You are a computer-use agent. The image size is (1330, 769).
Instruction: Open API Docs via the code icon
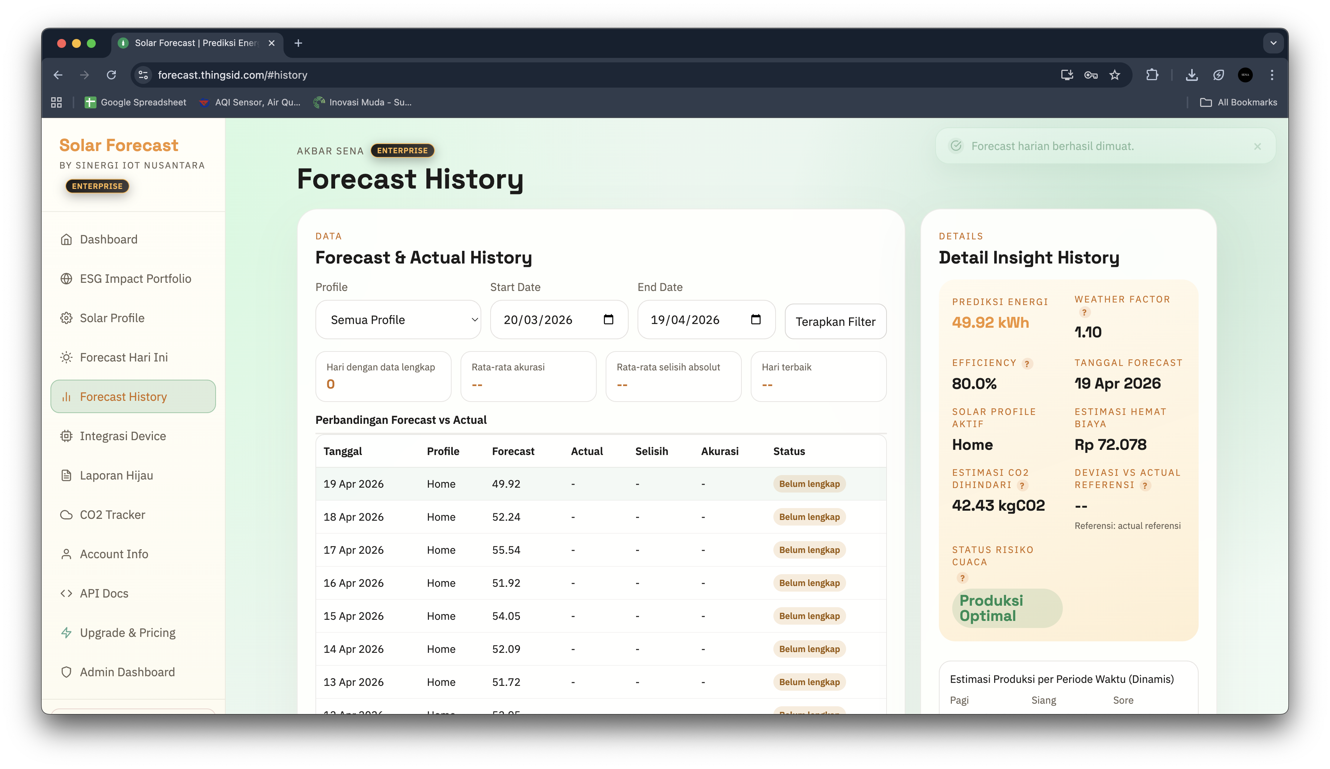coord(66,593)
